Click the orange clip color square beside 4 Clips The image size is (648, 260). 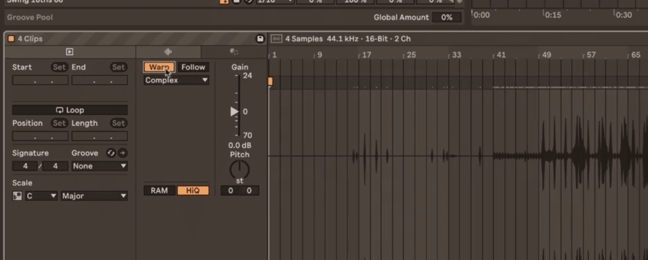coord(11,38)
